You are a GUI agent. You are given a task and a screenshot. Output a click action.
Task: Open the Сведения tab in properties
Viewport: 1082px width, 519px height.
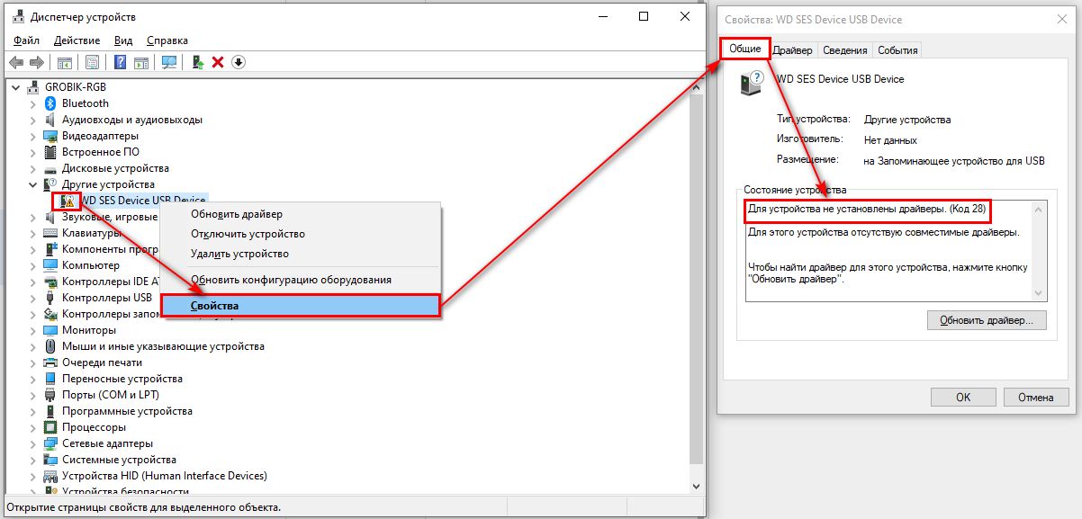844,50
